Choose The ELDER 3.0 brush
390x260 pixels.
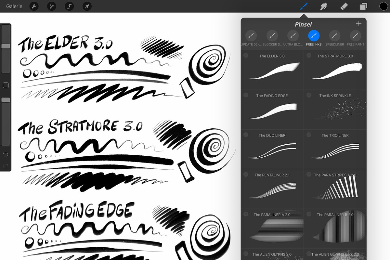(272, 70)
